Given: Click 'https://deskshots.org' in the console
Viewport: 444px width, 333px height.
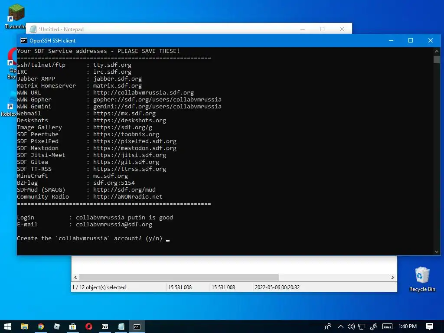Looking at the screenshot, I should click(129, 121).
